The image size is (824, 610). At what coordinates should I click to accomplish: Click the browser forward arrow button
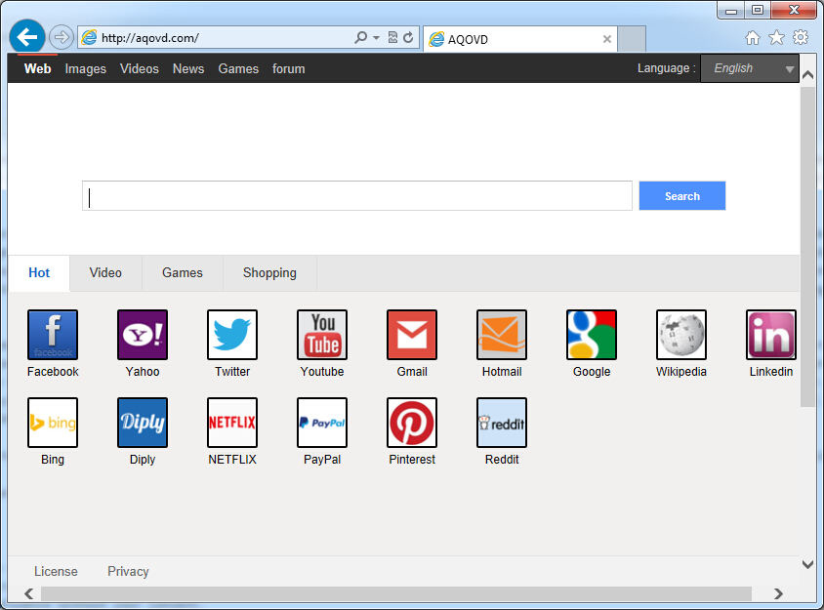point(62,37)
